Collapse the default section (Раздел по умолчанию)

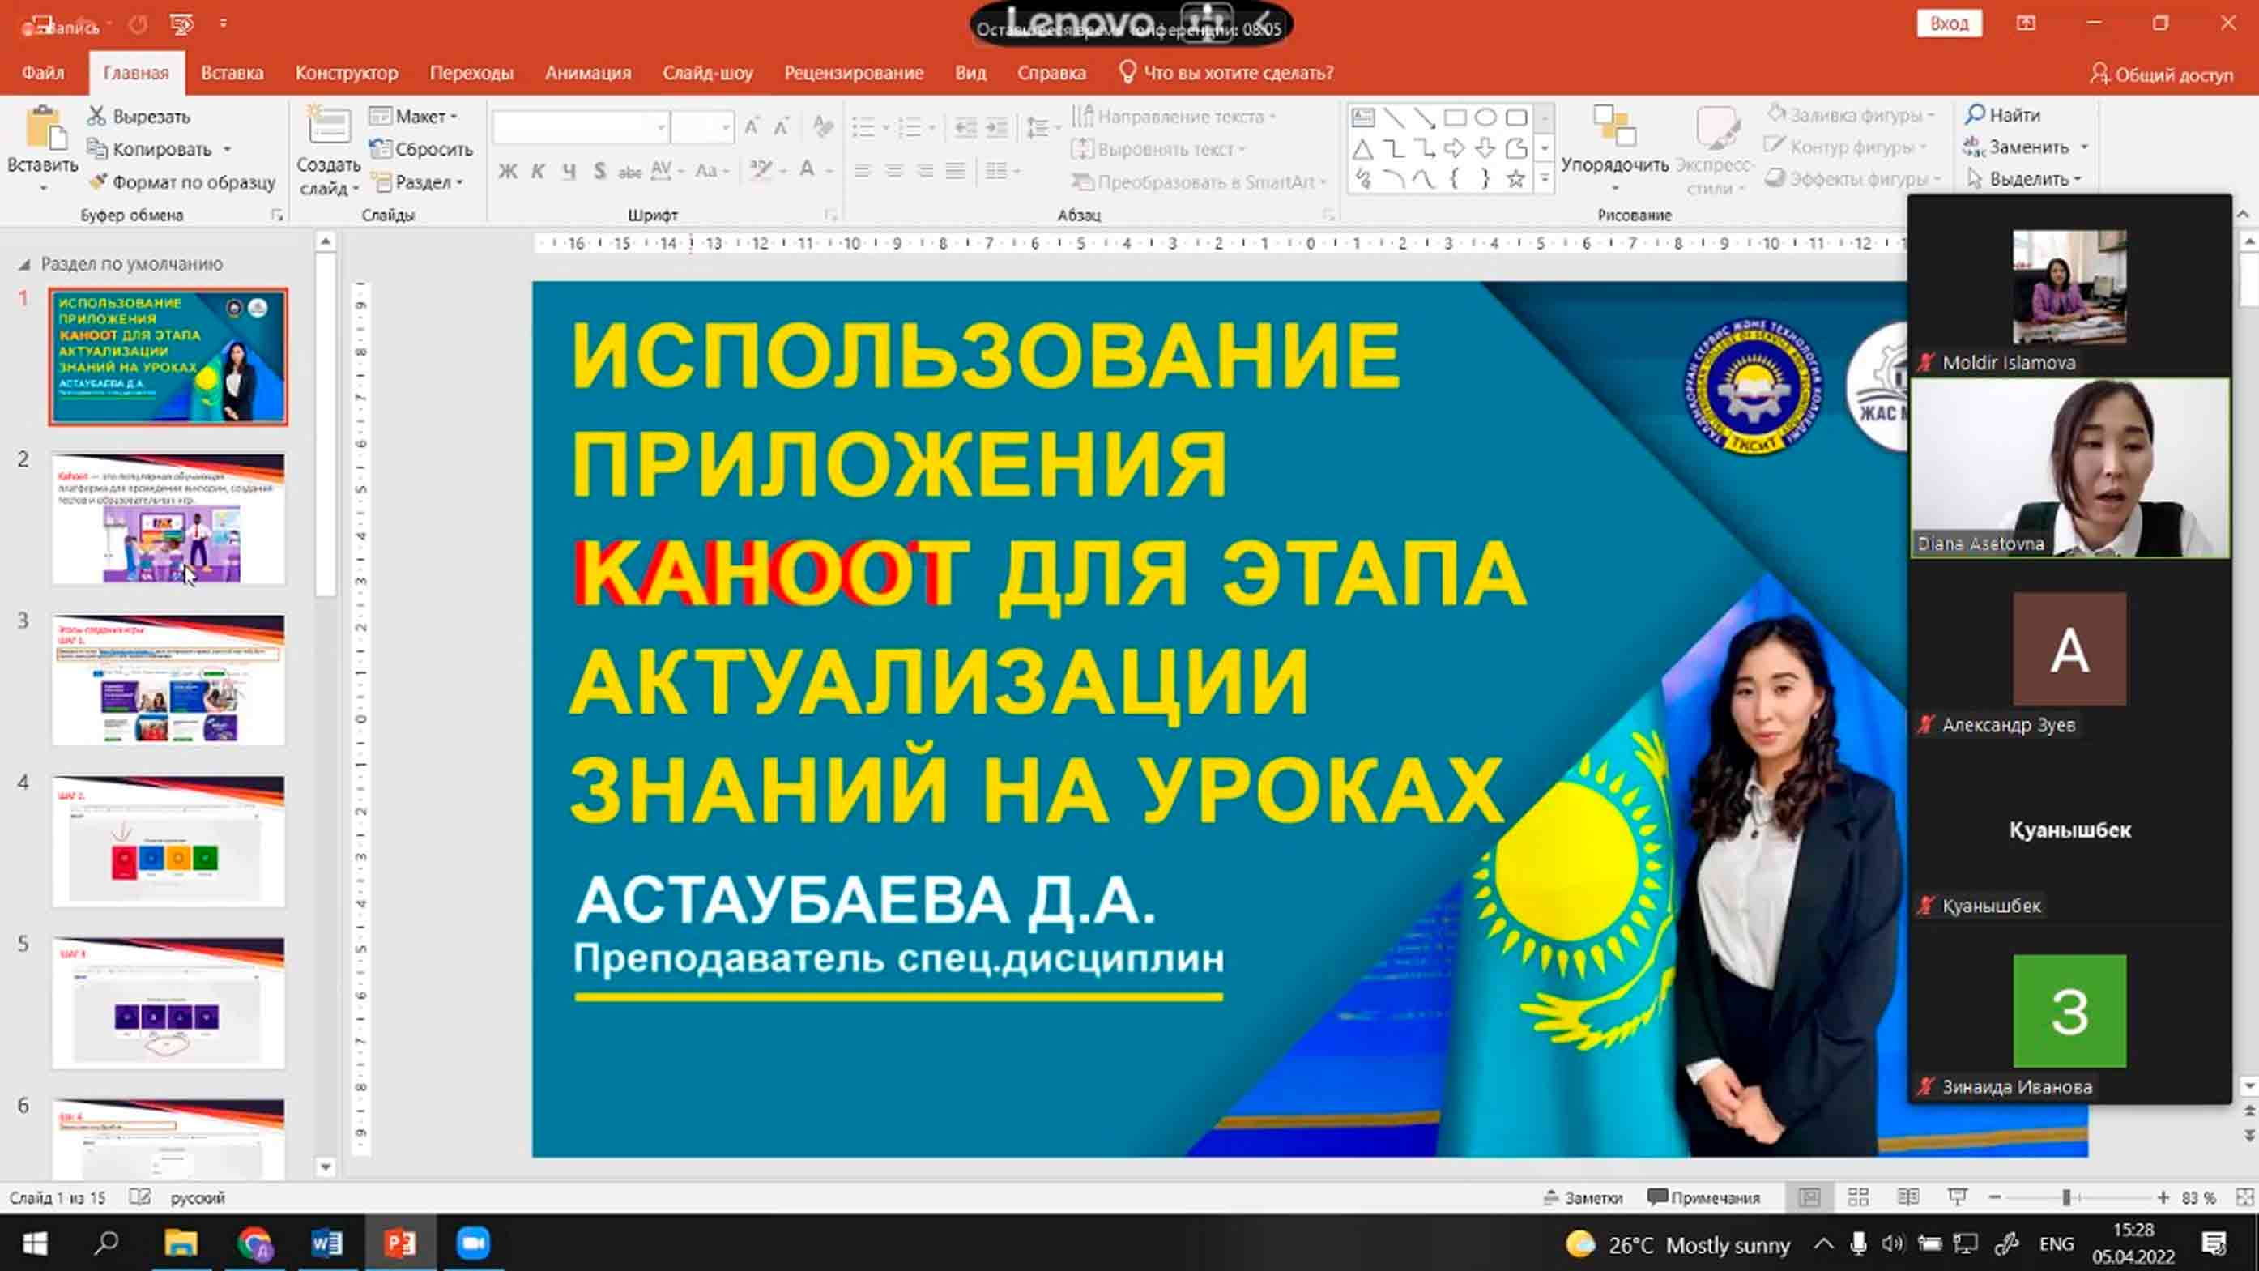click(24, 264)
